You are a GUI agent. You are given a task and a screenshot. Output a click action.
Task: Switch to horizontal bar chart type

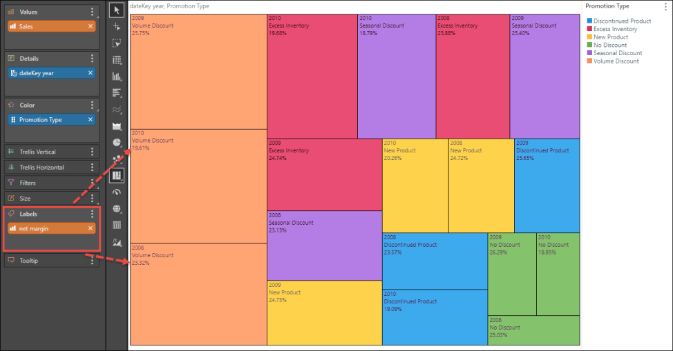coord(117,93)
